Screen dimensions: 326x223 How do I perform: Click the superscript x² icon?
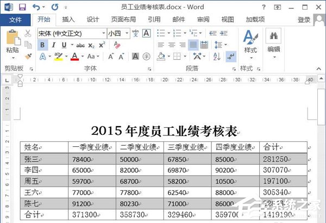tap(101, 45)
